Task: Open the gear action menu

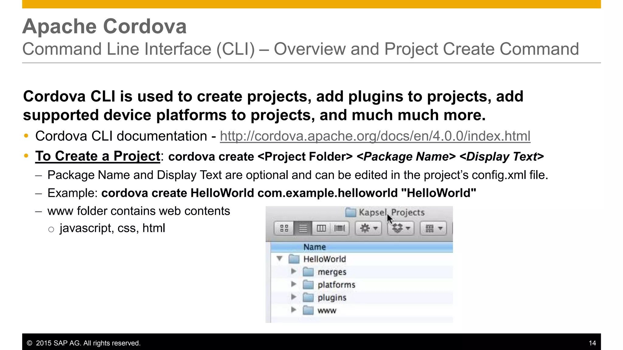Action: (368, 228)
